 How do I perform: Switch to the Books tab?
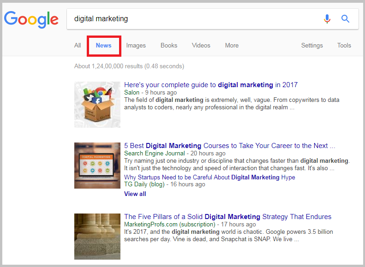tap(169, 45)
